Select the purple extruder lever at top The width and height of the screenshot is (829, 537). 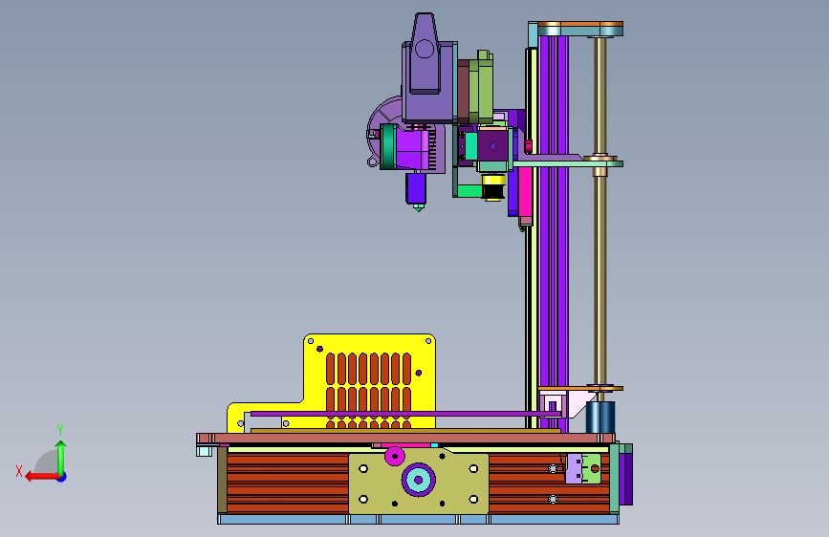point(425,53)
